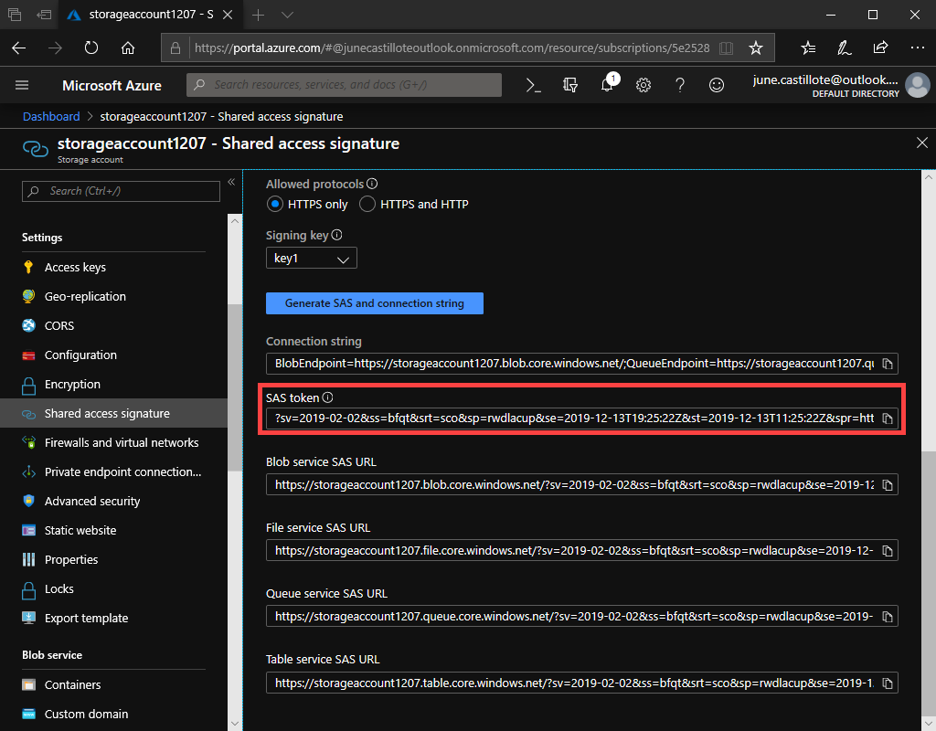Image resolution: width=936 pixels, height=731 pixels.
Task: Click the top portal search box
Action: coord(344,85)
